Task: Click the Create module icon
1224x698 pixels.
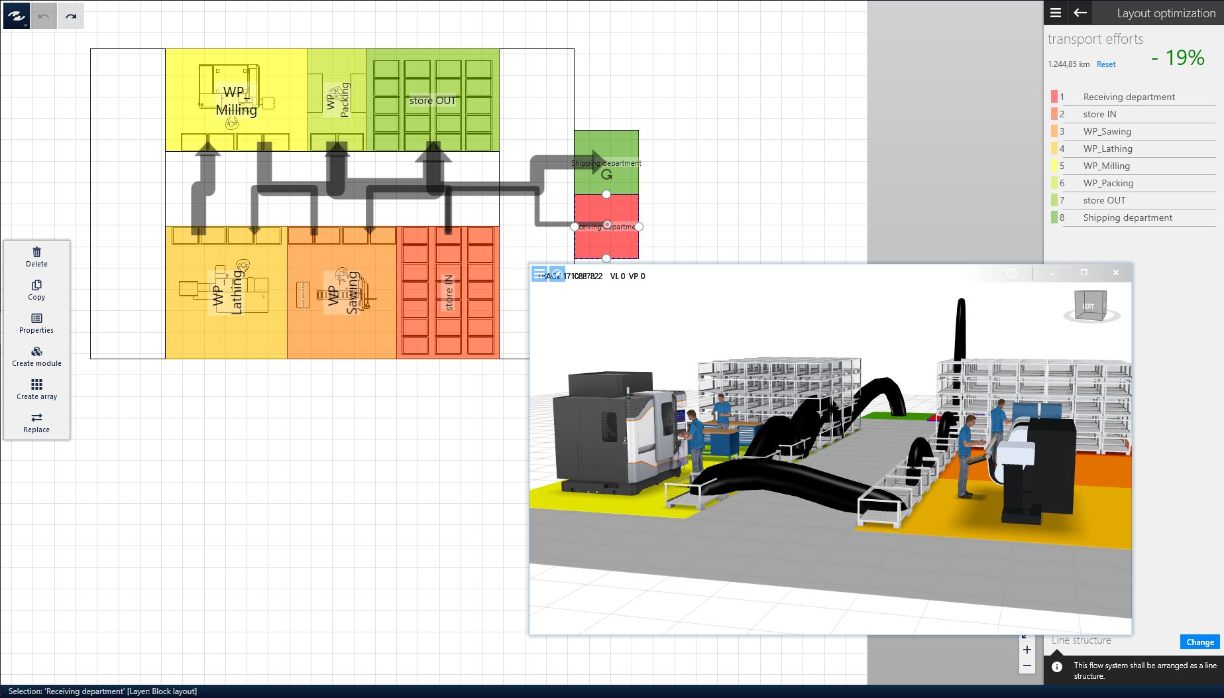Action: [36, 352]
